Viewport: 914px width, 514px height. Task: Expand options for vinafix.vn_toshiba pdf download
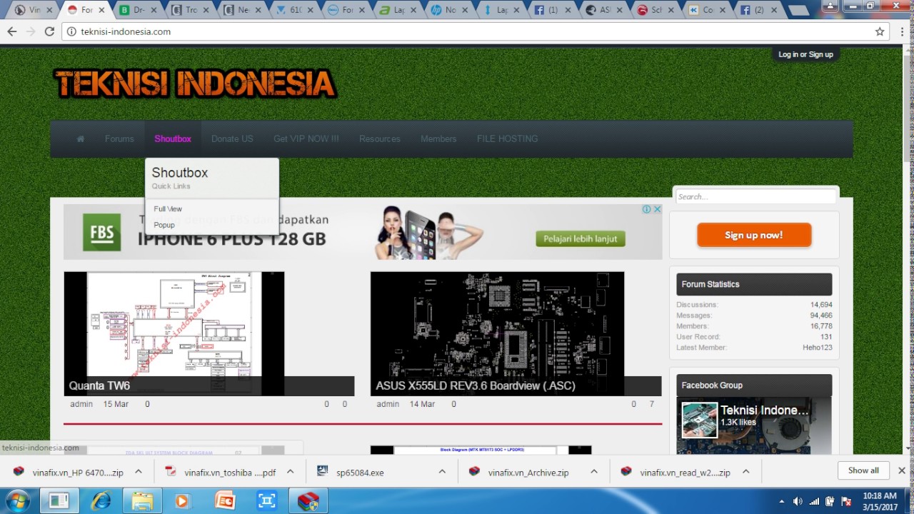pyautogui.click(x=291, y=472)
